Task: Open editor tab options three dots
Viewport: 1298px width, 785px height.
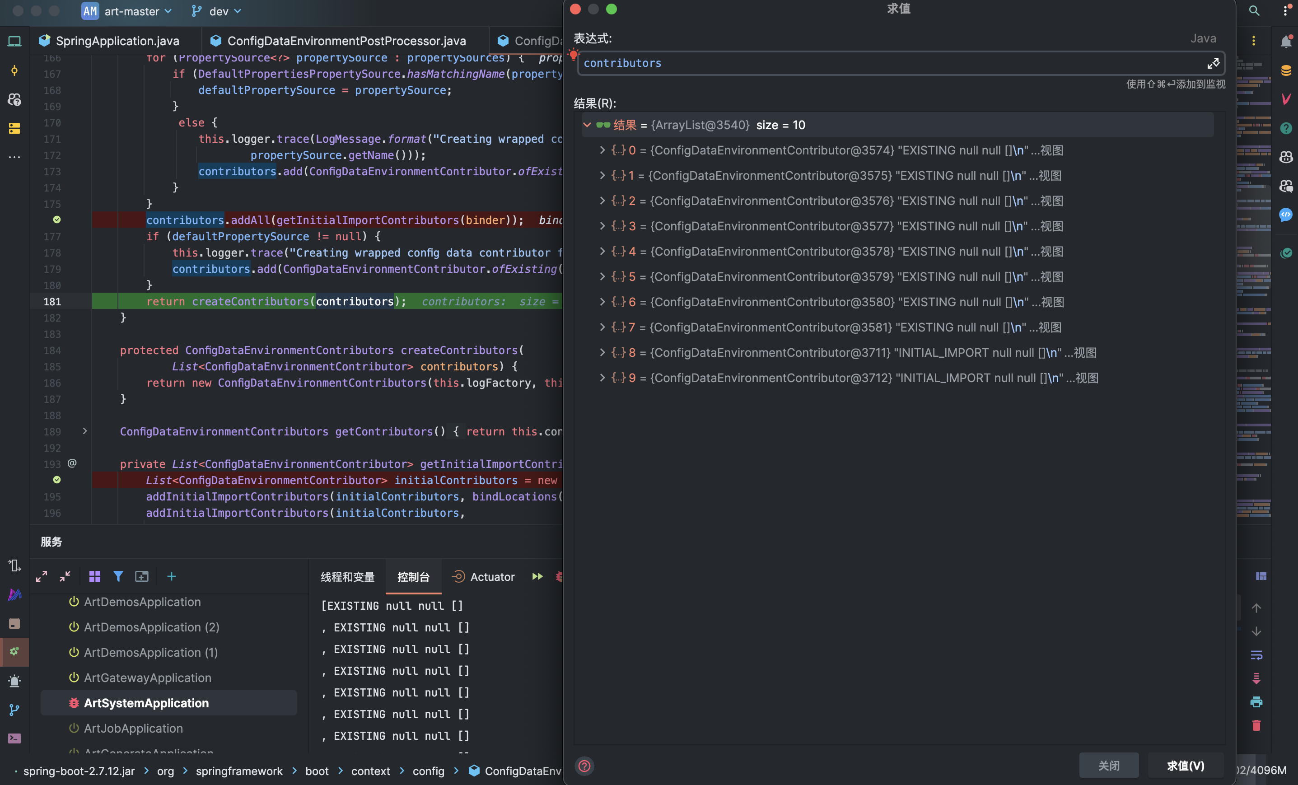Action: pyautogui.click(x=1254, y=41)
